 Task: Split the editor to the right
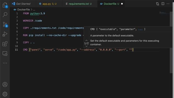(x=163, y=4)
